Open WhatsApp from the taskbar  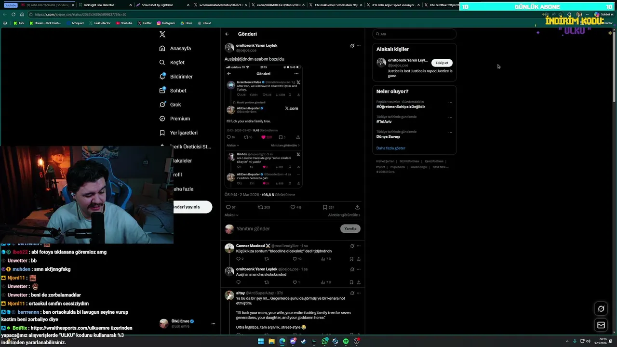325,341
